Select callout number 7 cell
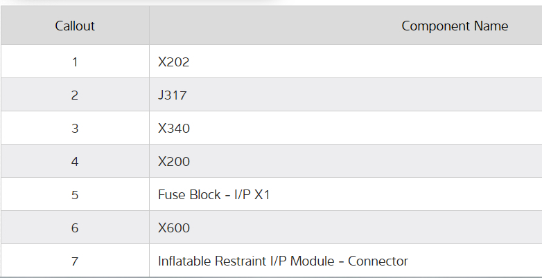The image size is (542, 278). click(x=75, y=261)
